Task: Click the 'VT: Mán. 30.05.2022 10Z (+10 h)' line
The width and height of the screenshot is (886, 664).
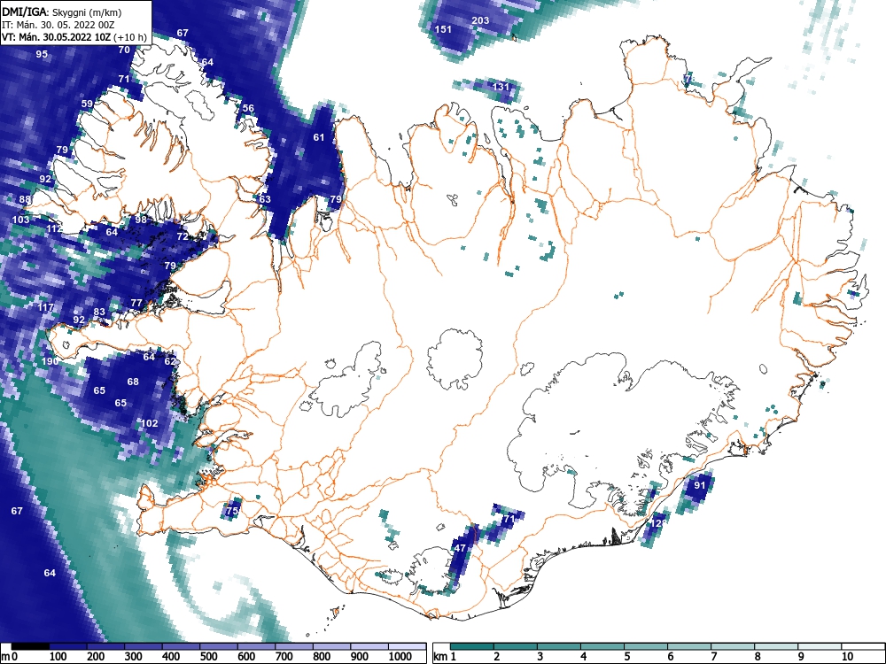Action: (x=74, y=37)
